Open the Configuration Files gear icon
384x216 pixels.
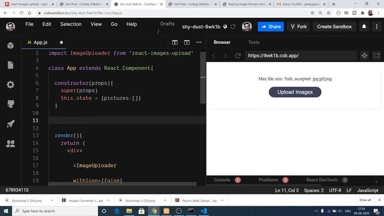coord(10,85)
